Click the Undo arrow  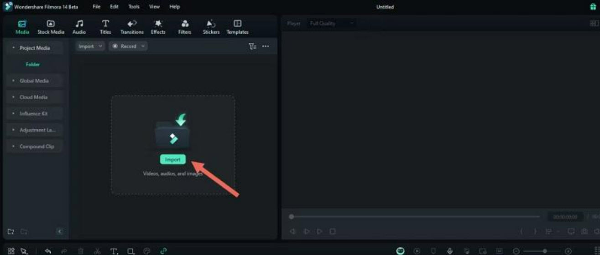click(48, 251)
